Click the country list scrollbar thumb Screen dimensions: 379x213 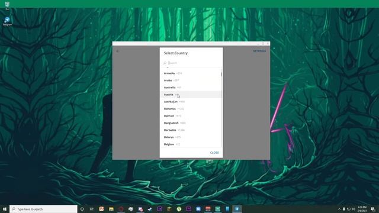[221, 74]
